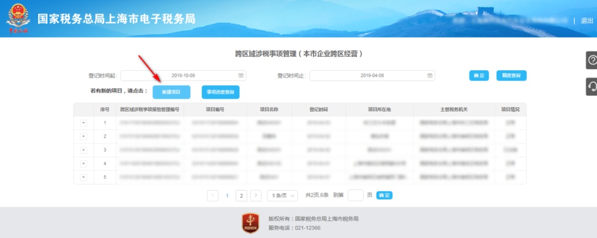
Task: Click the help question mark icon
Action: click(592, 60)
